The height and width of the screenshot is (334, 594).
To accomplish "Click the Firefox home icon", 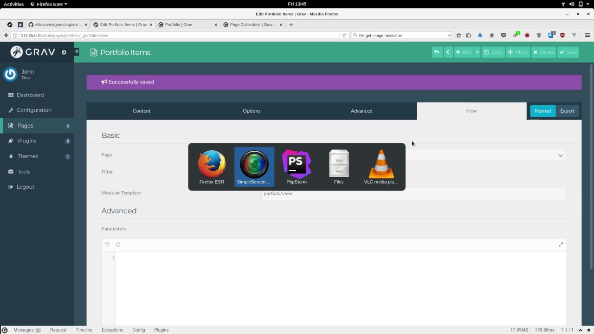I will [492, 35].
